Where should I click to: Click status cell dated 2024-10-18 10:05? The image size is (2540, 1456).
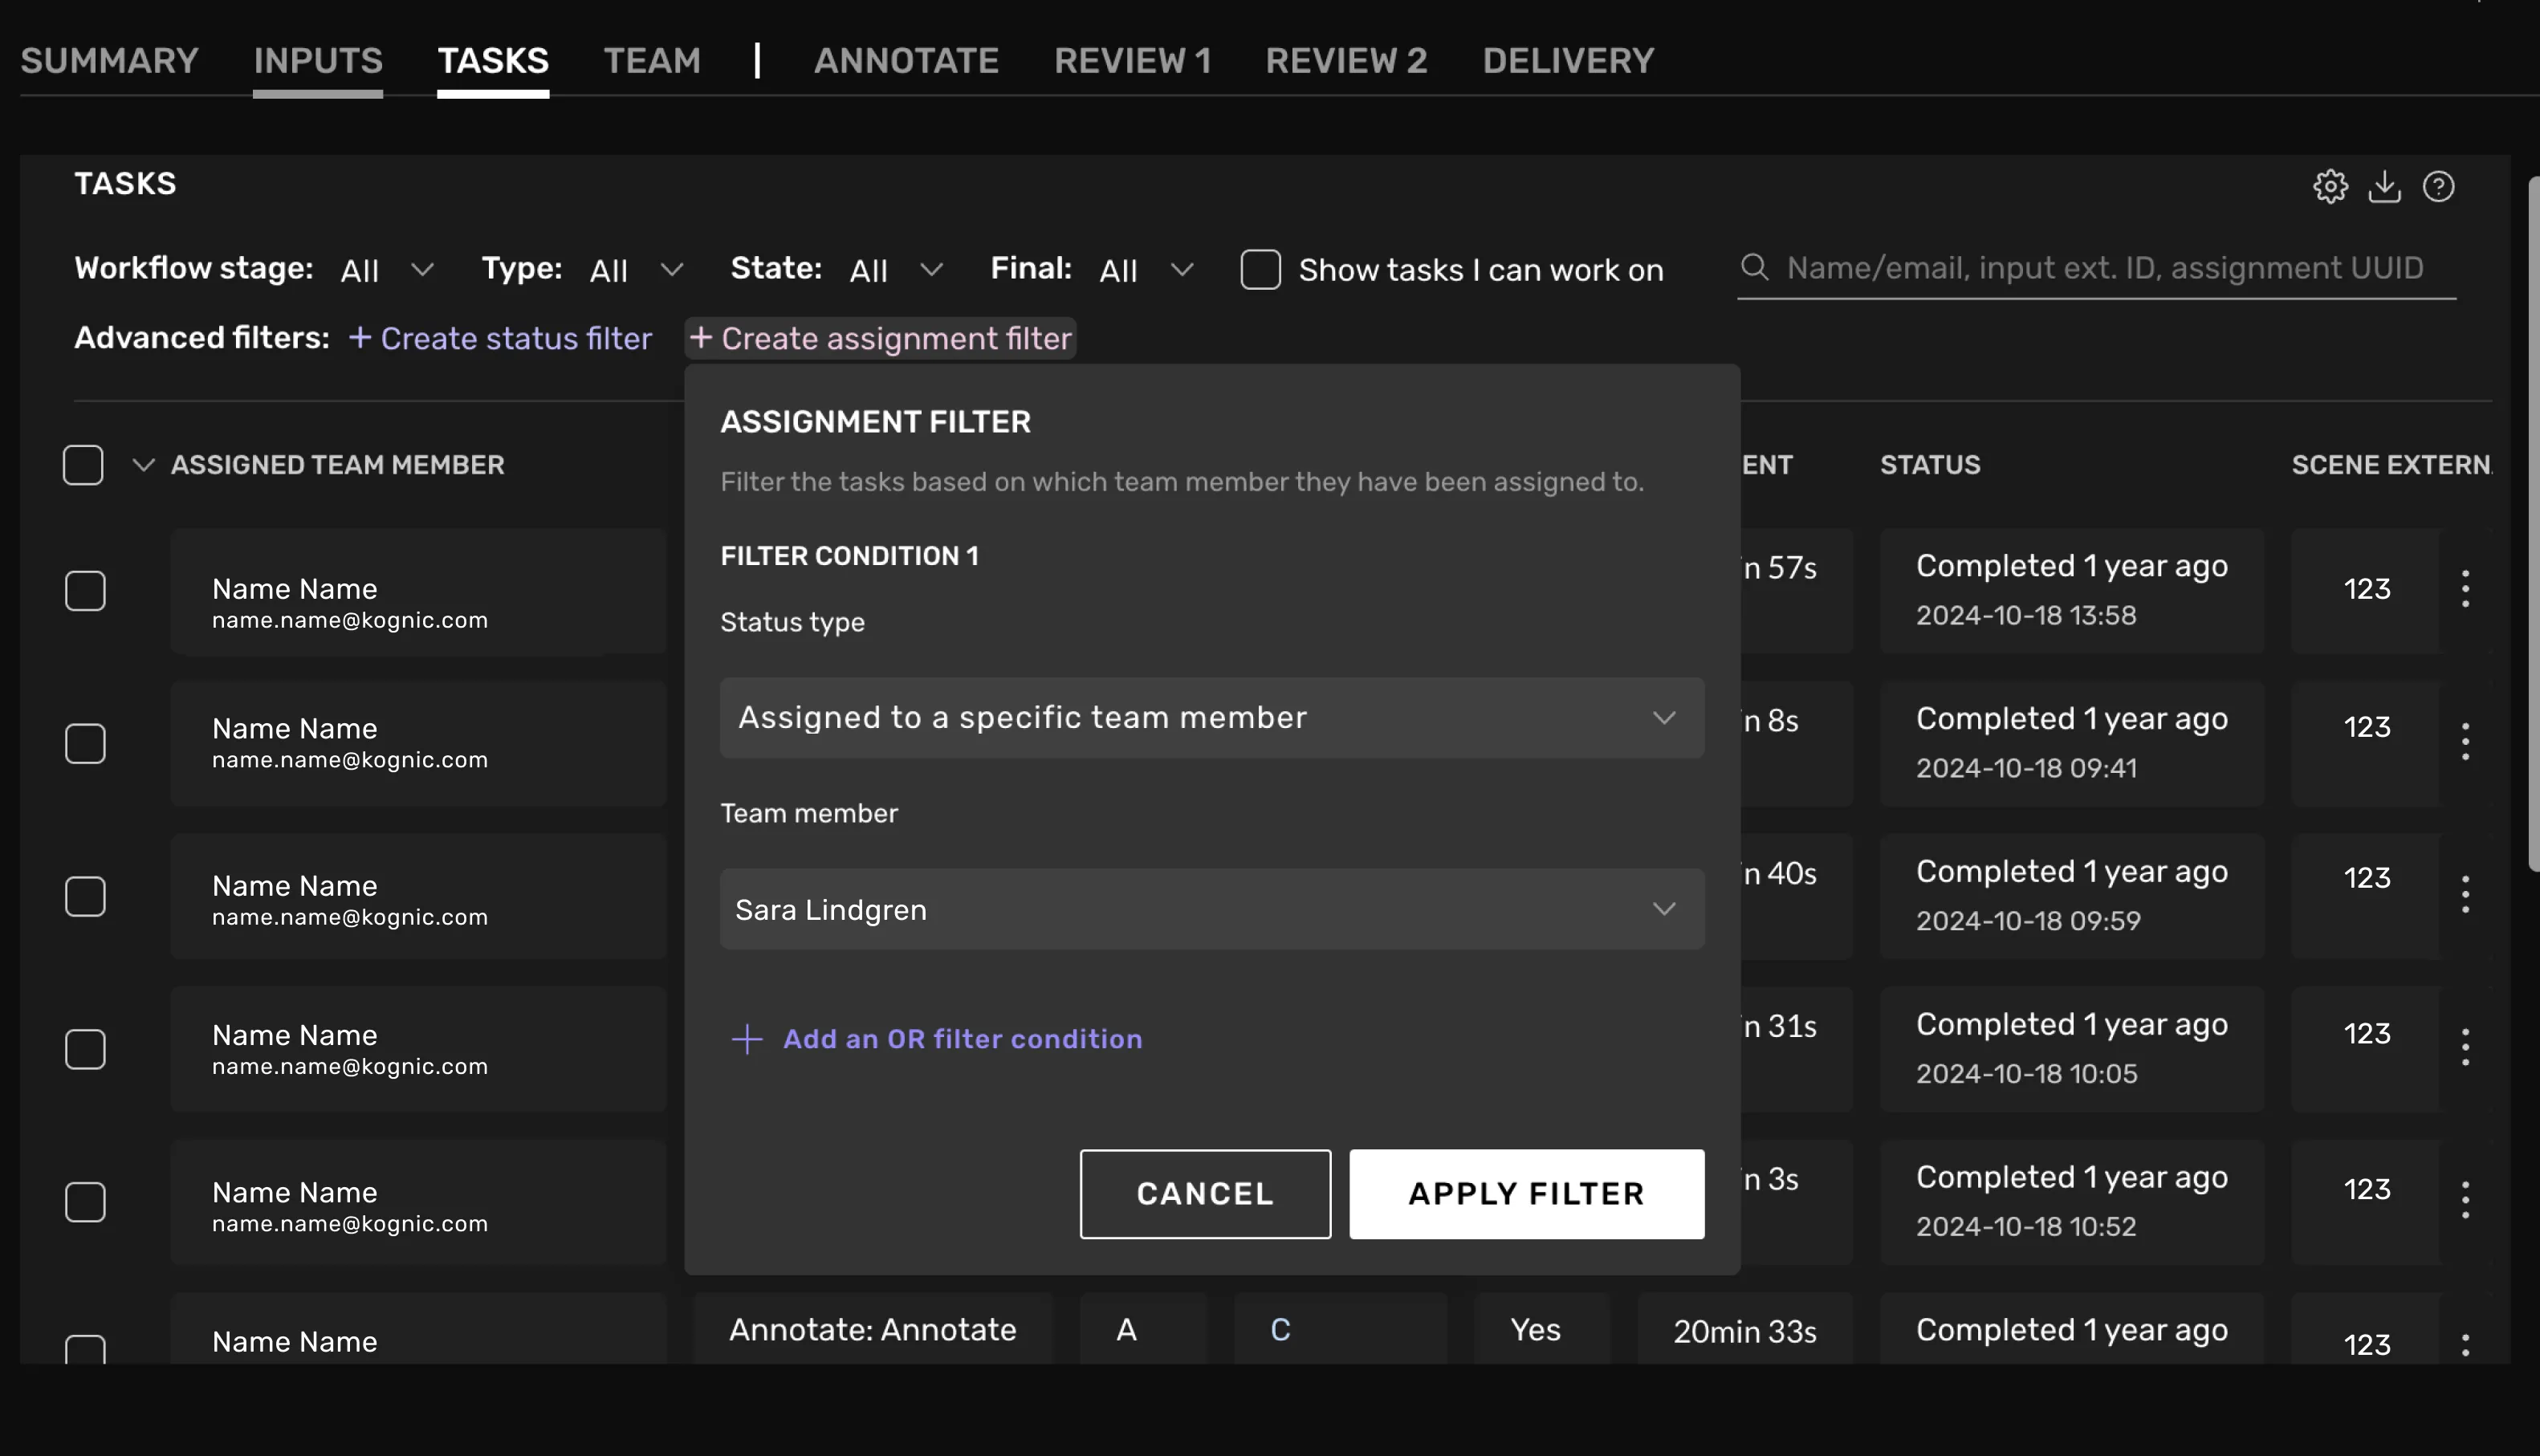(x=2071, y=1050)
